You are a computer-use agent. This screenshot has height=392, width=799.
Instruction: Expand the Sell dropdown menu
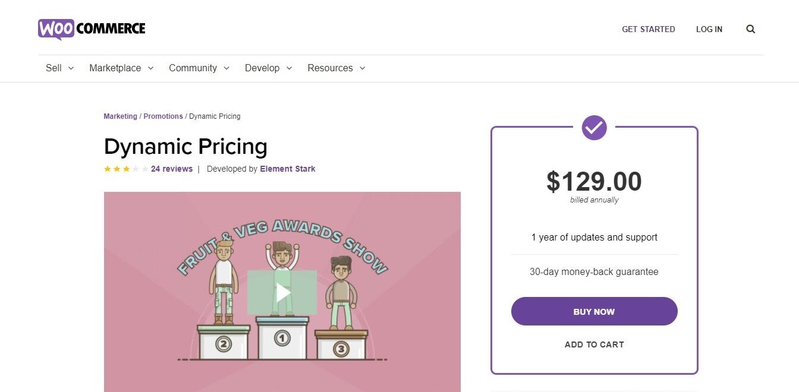click(59, 68)
